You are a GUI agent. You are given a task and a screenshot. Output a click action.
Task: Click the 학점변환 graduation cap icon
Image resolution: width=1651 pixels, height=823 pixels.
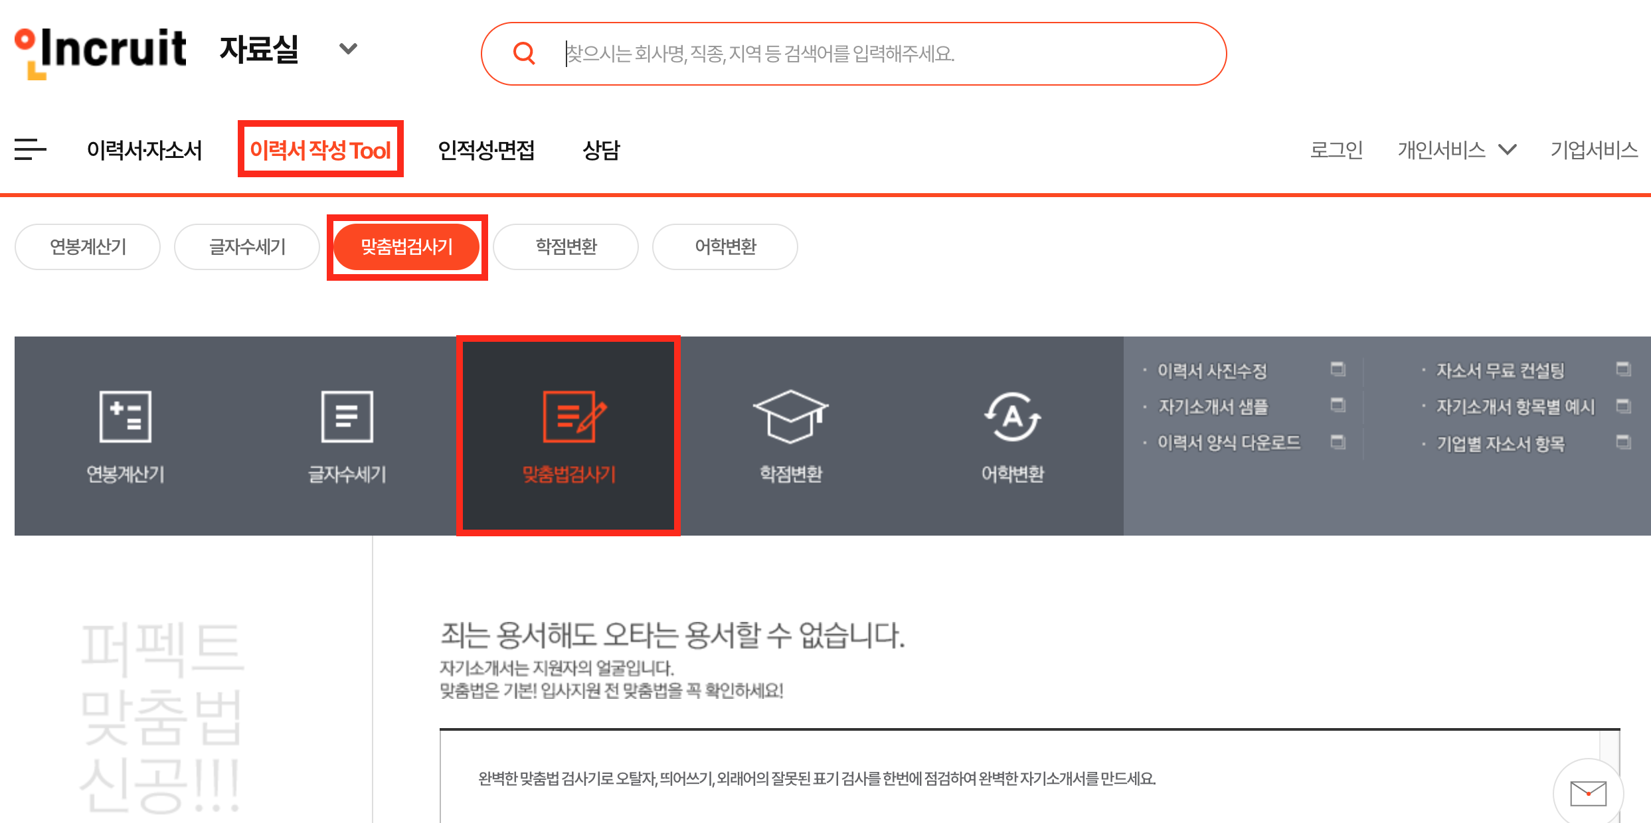pyautogui.click(x=790, y=417)
